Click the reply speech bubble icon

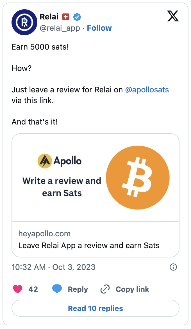pos(57,289)
